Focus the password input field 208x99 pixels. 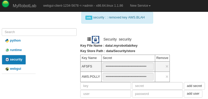pyautogui.click(x=157, y=94)
